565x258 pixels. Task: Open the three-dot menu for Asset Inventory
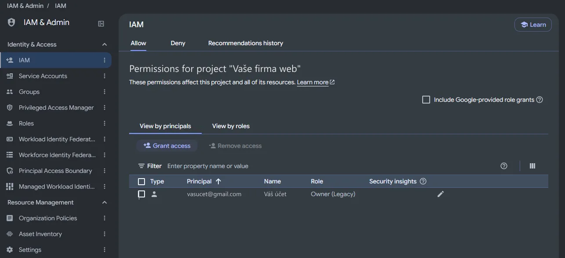[105, 234]
